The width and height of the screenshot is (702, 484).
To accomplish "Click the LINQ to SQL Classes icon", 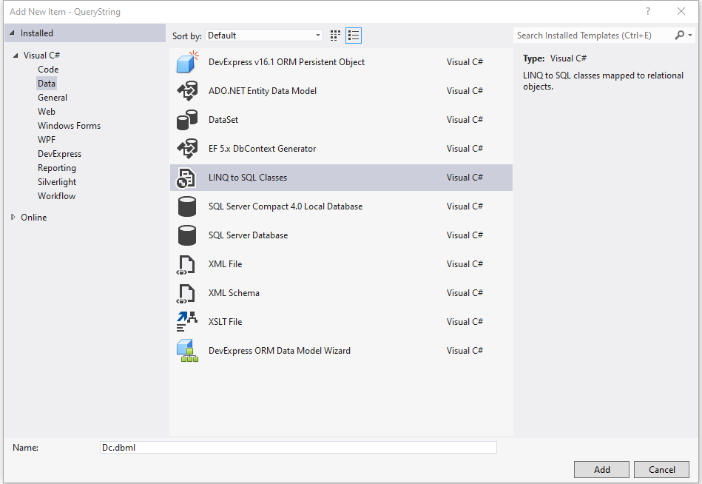I will [186, 178].
